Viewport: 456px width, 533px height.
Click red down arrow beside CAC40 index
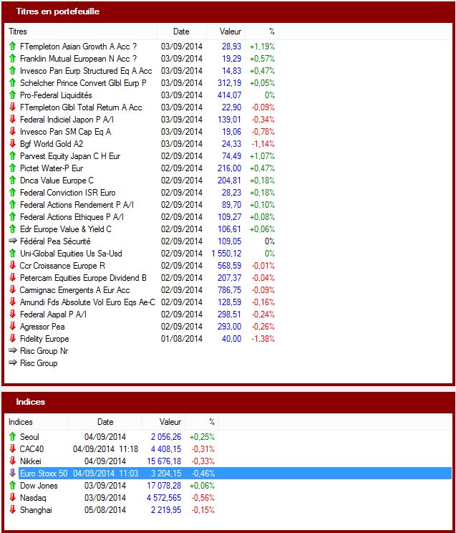click(x=12, y=448)
